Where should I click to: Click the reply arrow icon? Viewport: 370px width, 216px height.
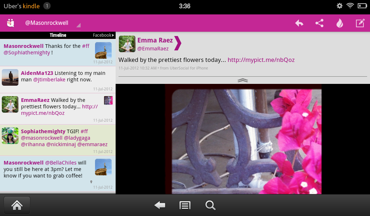[299, 22]
